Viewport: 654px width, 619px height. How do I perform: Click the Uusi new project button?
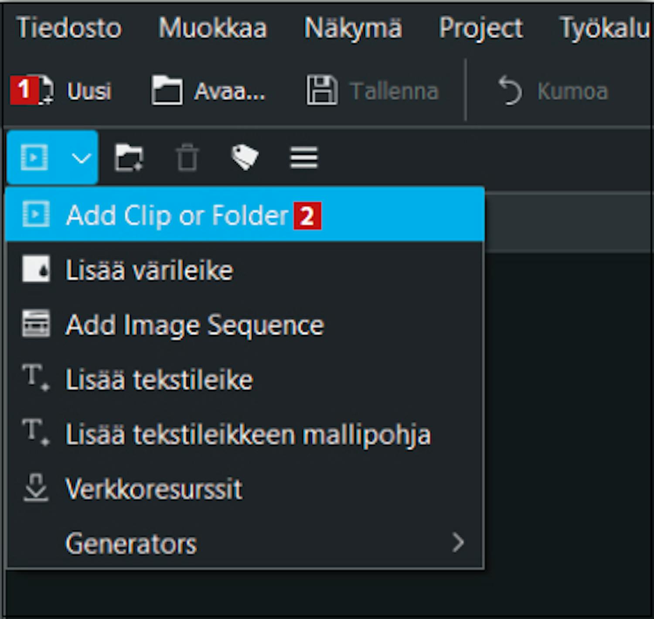[x=62, y=91]
